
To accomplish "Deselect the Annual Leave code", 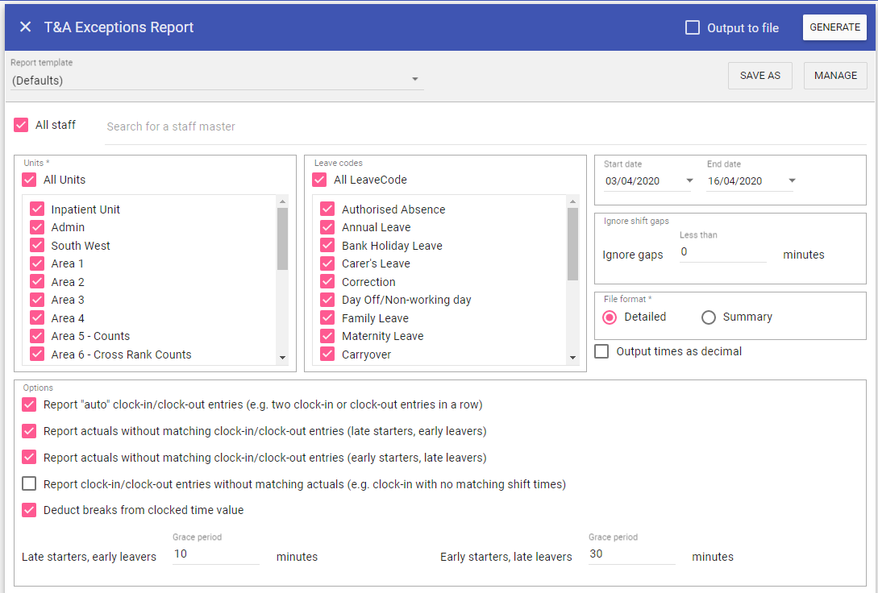I will coord(327,228).
